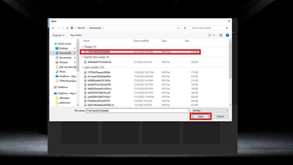Screen dimensions: 293x165
Task: Click the Open button
Action: (x=200, y=117)
